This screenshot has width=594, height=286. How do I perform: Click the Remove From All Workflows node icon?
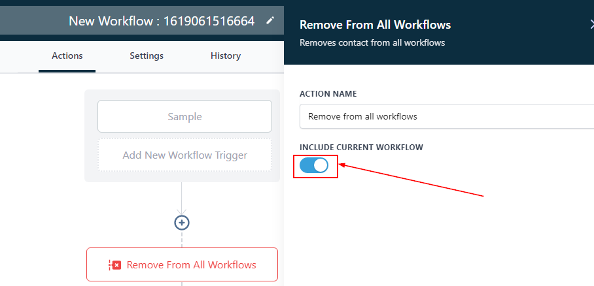tap(114, 265)
